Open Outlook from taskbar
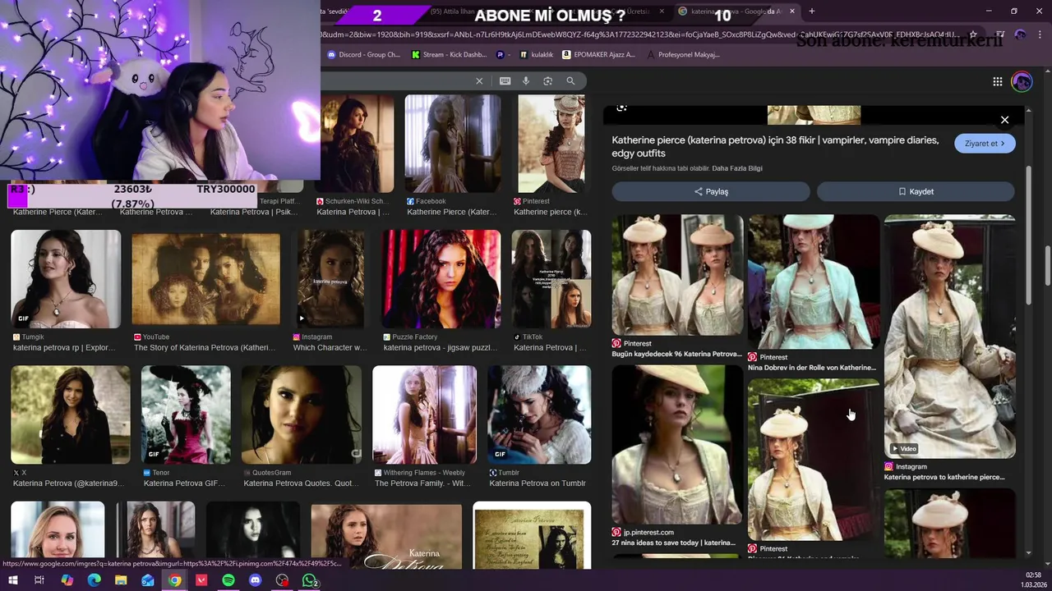Image resolution: width=1052 pixels, height=591 pixels. [x=148, y=580]
